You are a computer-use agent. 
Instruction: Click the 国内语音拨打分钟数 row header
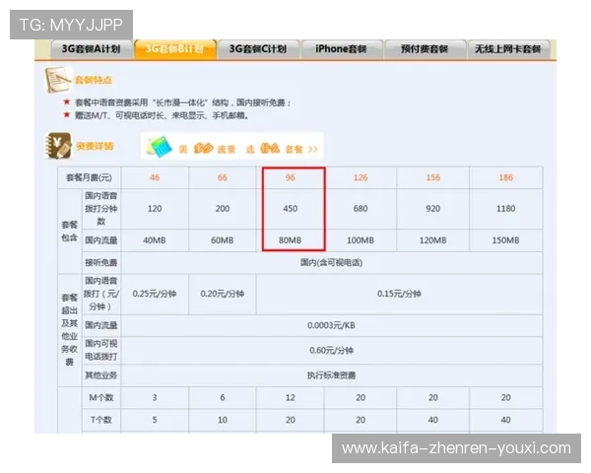coord(101,209)
